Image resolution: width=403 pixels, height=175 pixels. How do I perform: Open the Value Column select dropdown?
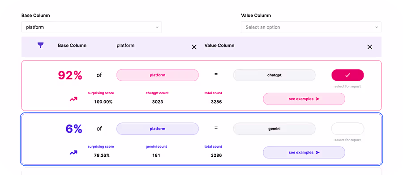pyautogui.click(x=311, y=27)
